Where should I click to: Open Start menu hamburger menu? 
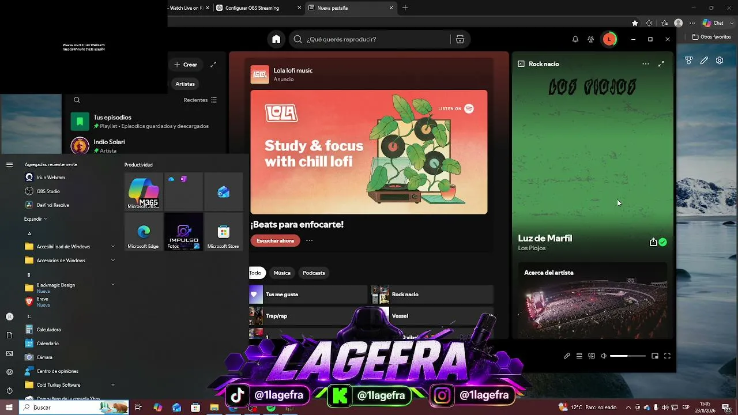pos(9,165)
